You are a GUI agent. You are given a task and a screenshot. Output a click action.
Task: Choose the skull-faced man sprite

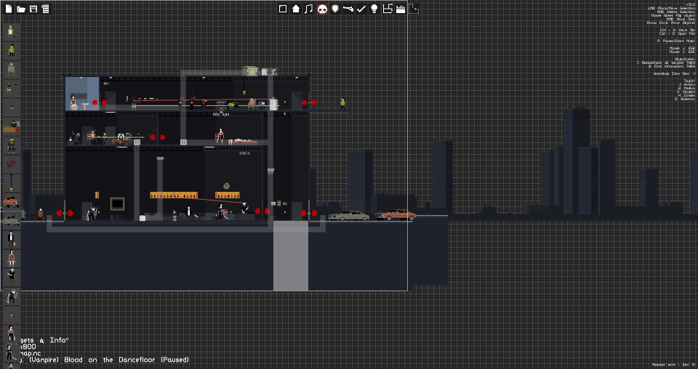click(x=11, y=277)
